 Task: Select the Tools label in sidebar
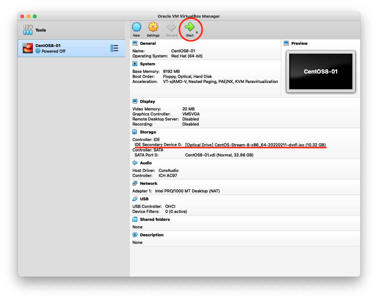coord(40,30)
